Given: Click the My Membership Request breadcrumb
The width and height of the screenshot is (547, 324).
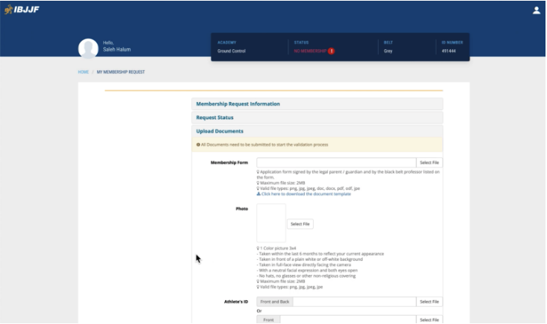Looking at the screenshot, I should [120, 72].
